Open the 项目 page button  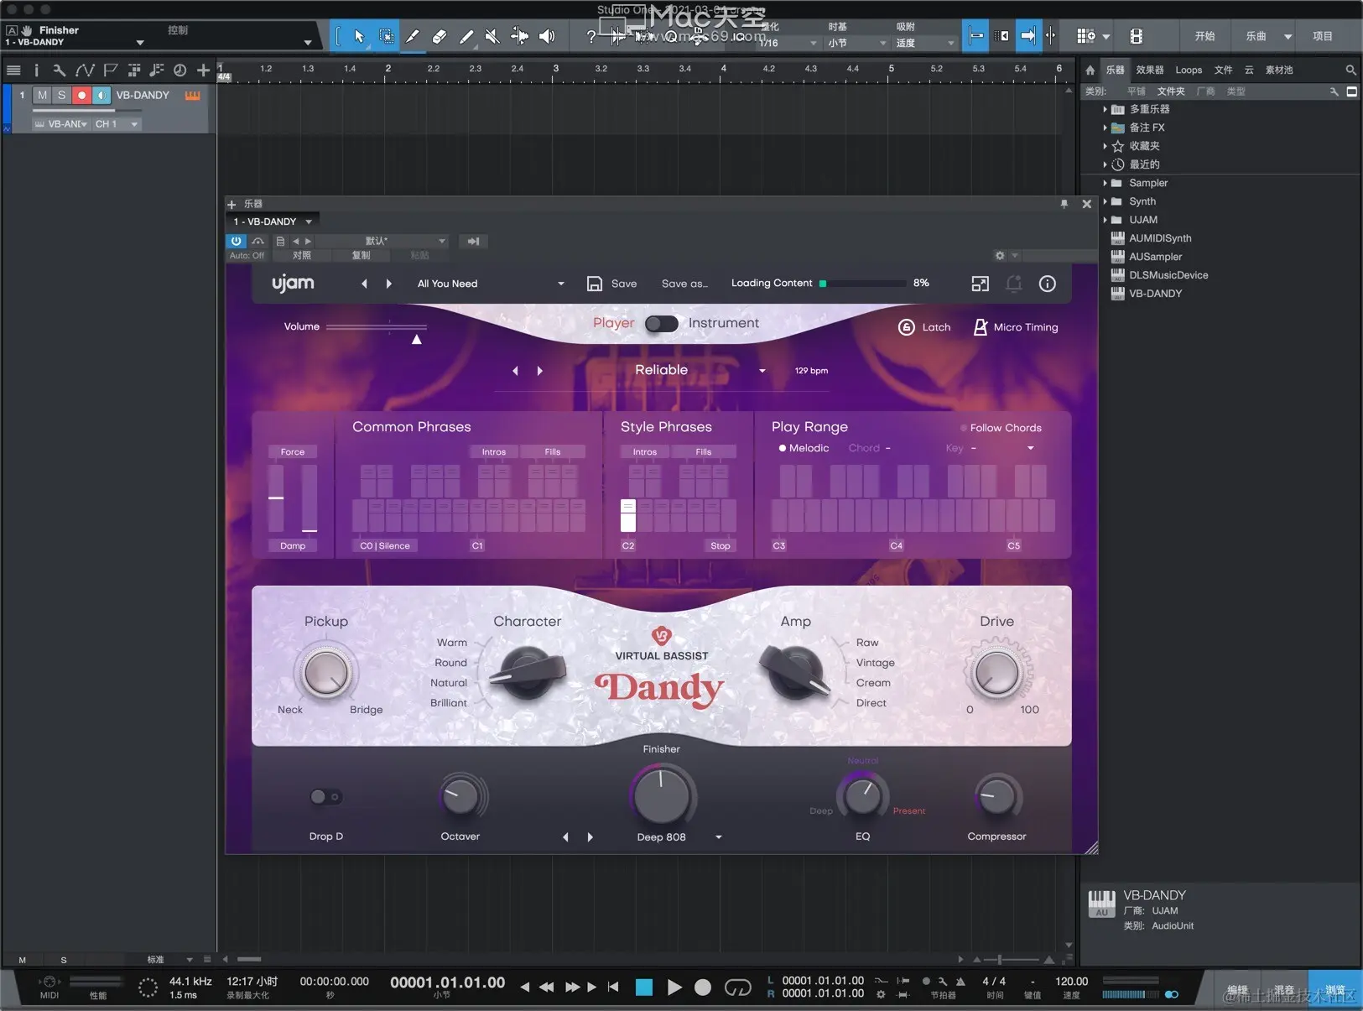pyautogui.click(x=1323, y=36)
